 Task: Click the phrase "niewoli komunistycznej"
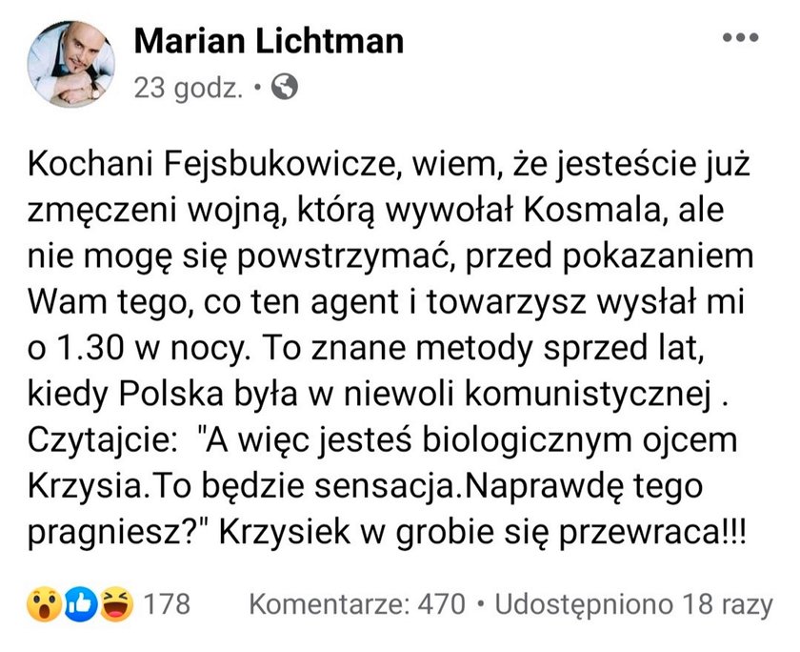pos(527,395)
